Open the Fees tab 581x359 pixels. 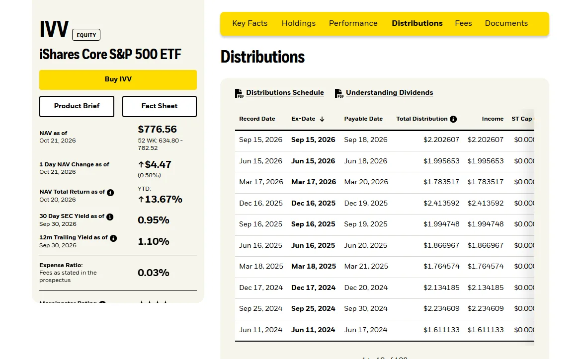(x=464, y=23)
